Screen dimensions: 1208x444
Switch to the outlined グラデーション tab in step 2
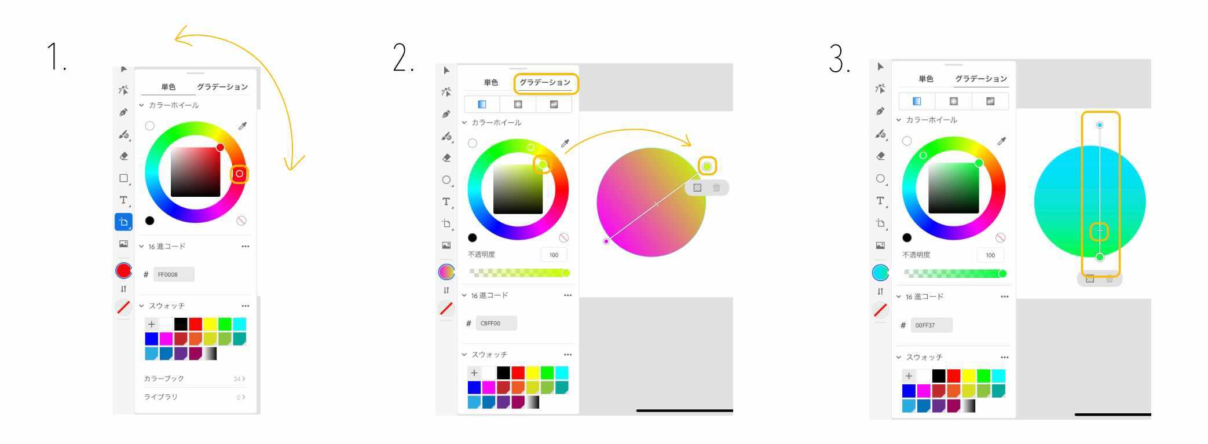click(545, 83)
